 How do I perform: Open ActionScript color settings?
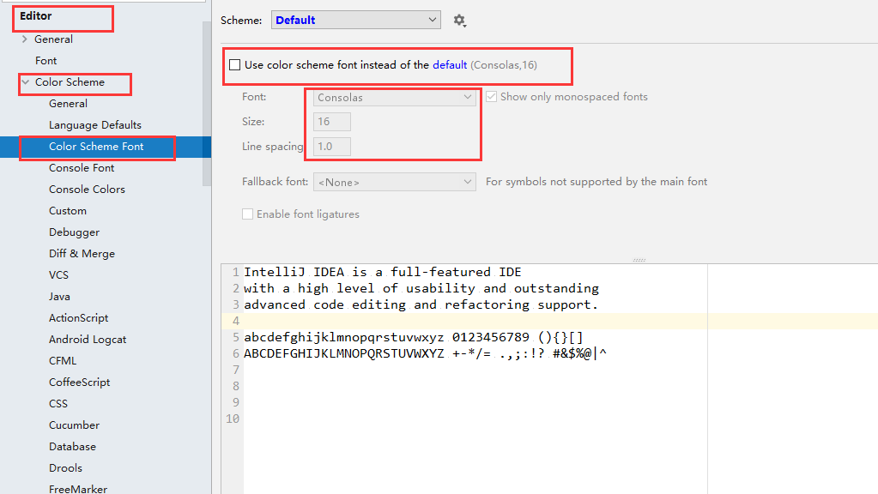pos(78,318)
